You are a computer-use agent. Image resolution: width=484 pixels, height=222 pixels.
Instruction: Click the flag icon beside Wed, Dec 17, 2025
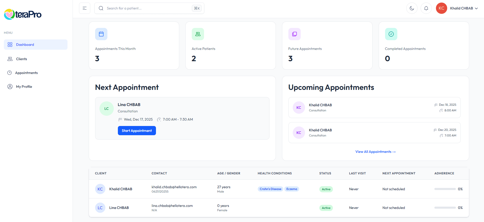[x=120, y=120]
